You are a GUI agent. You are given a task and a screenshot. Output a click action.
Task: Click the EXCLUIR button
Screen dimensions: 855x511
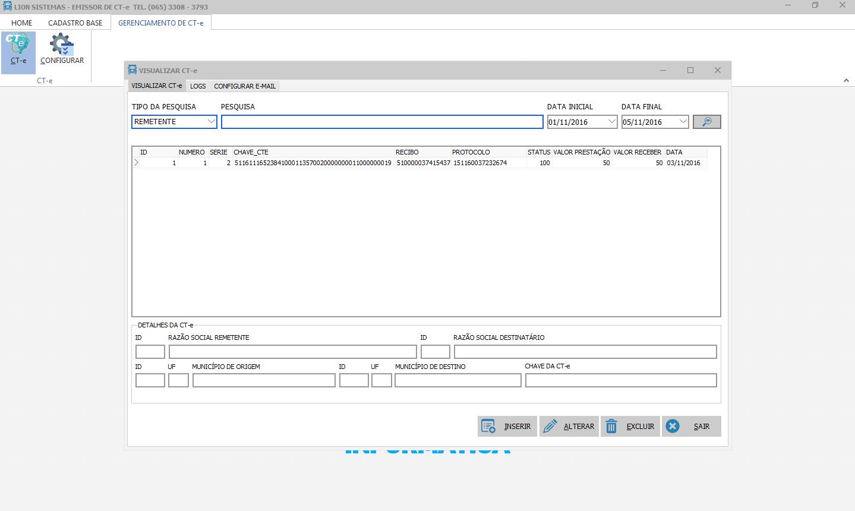(630, 426)
